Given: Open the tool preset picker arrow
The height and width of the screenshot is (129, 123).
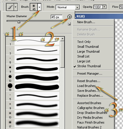Looking at the screenshot, I should [16, 7].
